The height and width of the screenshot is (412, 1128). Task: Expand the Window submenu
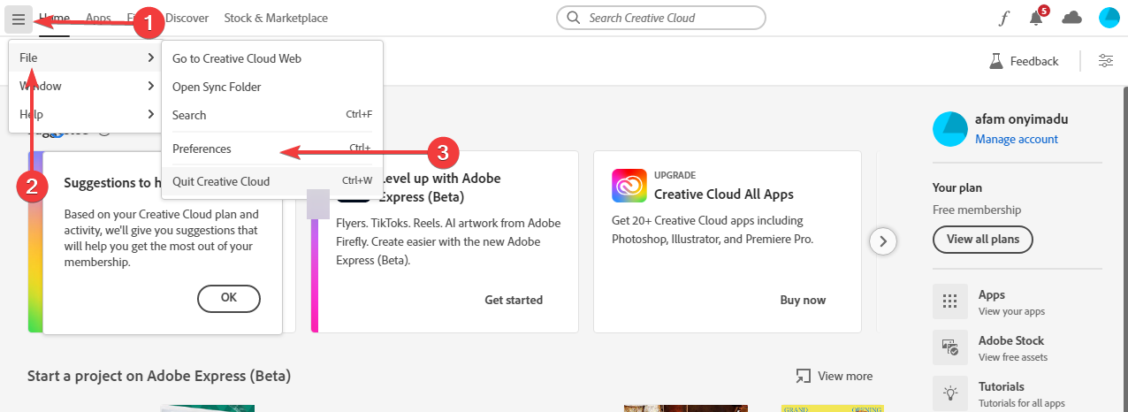86,86
